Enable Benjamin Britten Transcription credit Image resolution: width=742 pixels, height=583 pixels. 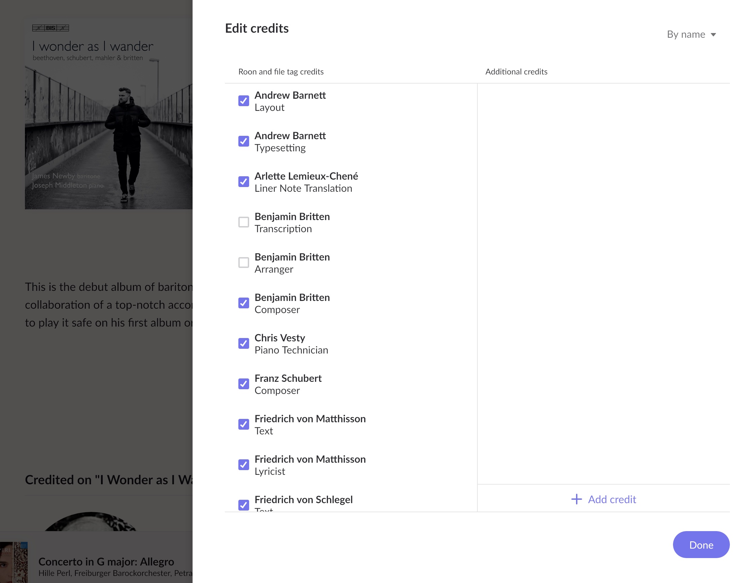(x=243, y=222)
